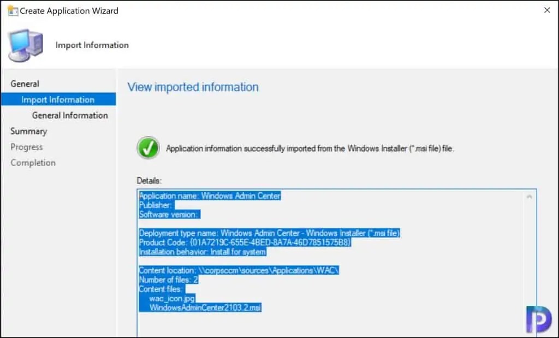Close the Create Application Wizard window
559x338 pixels.
pyautogui.click(x=547, y=10)
